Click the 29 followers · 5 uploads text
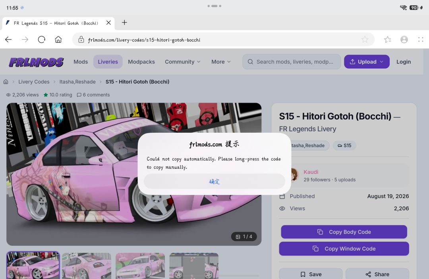The height and width of the screenshot is (279, 429). pos(329,180)
